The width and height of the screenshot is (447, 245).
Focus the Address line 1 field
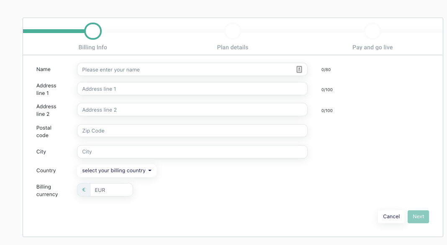tap(192, 89)
